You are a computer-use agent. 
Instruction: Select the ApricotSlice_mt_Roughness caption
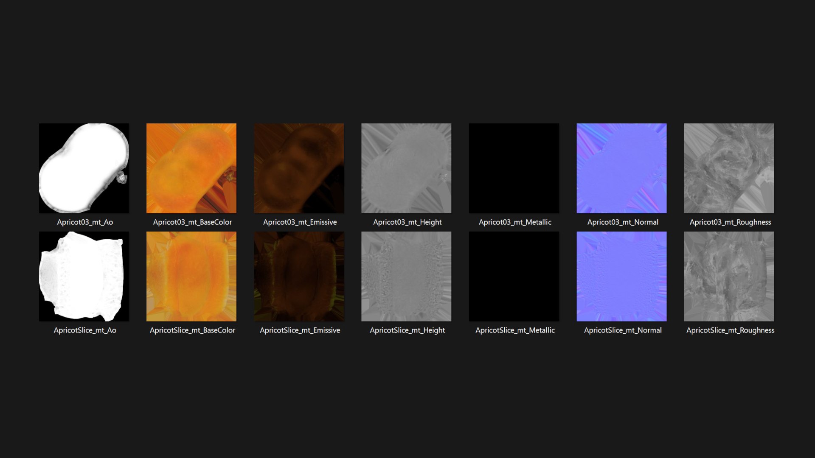point(730,330)
